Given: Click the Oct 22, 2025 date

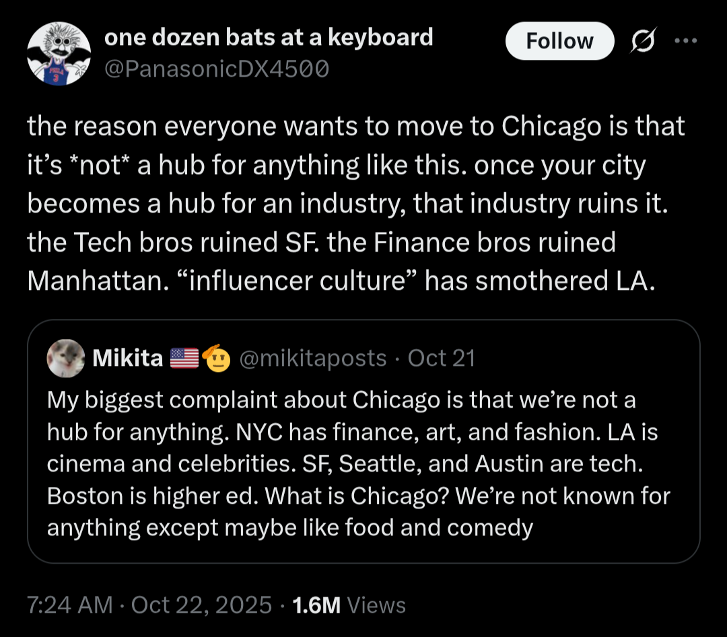Looking at the screenshot, I should coord(201,605).
